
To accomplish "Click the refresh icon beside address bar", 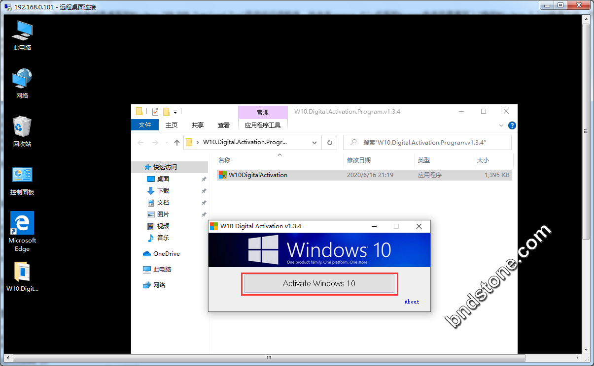I will pyautogui.click(x=330, y=143).
